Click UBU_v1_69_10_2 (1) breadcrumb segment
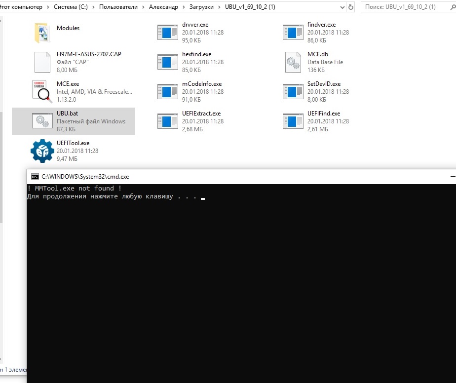Image resolution: width=456 pixels, height=383 pixels. (x=250, y=7)
